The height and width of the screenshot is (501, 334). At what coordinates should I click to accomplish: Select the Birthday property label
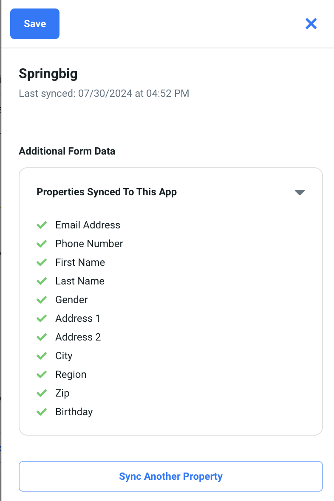74,412
